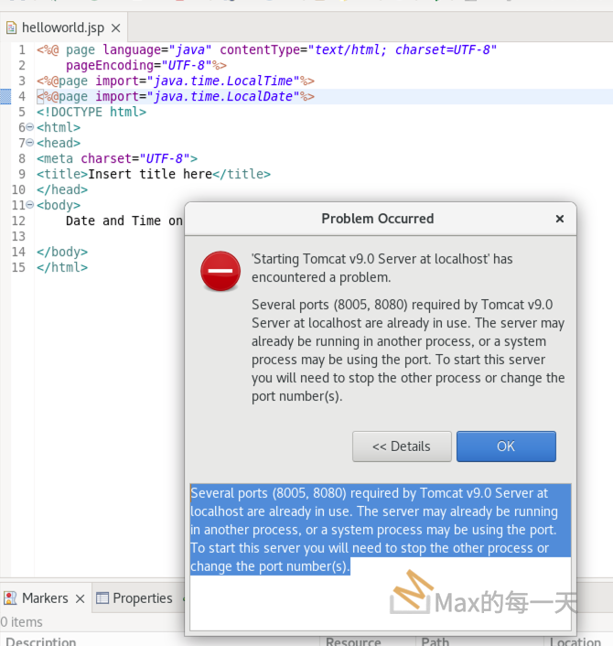
Task: Click the Markers view icon
Action: [x=11, y=598]
